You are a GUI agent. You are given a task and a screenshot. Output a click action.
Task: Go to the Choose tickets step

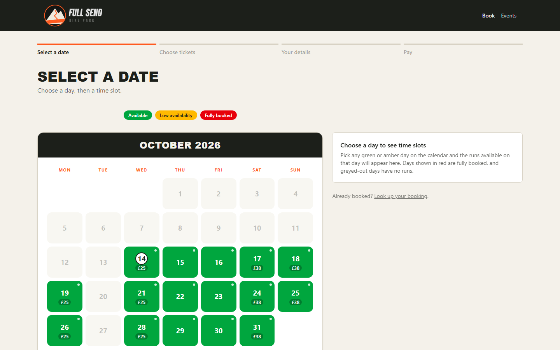pyautogui.click(x=219, y=50)
